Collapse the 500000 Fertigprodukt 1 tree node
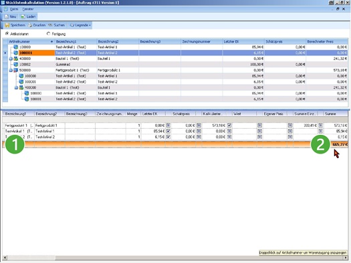Image resolution: width=351 pixels, height=263 pixels. (x=11, y=70)
